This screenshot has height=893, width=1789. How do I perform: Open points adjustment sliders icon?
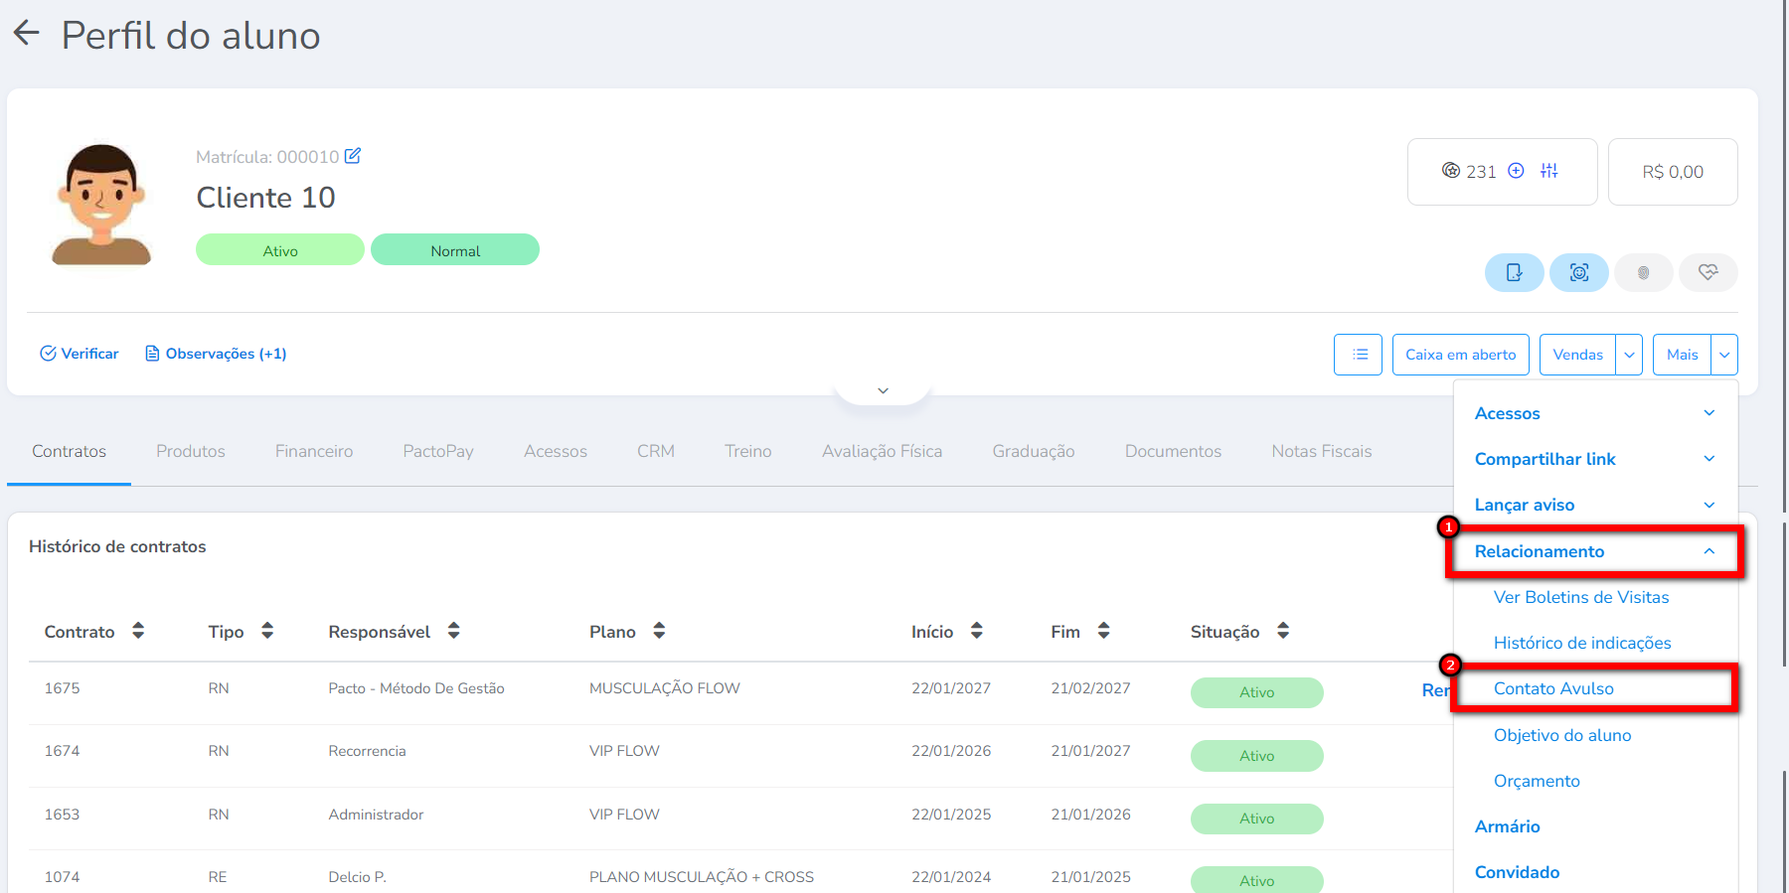(x=1549, y=171)
